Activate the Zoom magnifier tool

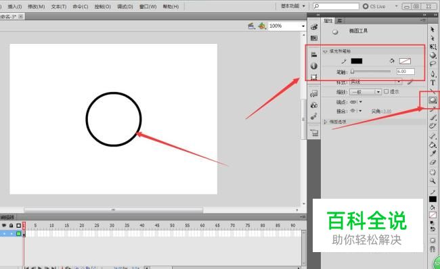pyautogui.click(x=433, y=181)
